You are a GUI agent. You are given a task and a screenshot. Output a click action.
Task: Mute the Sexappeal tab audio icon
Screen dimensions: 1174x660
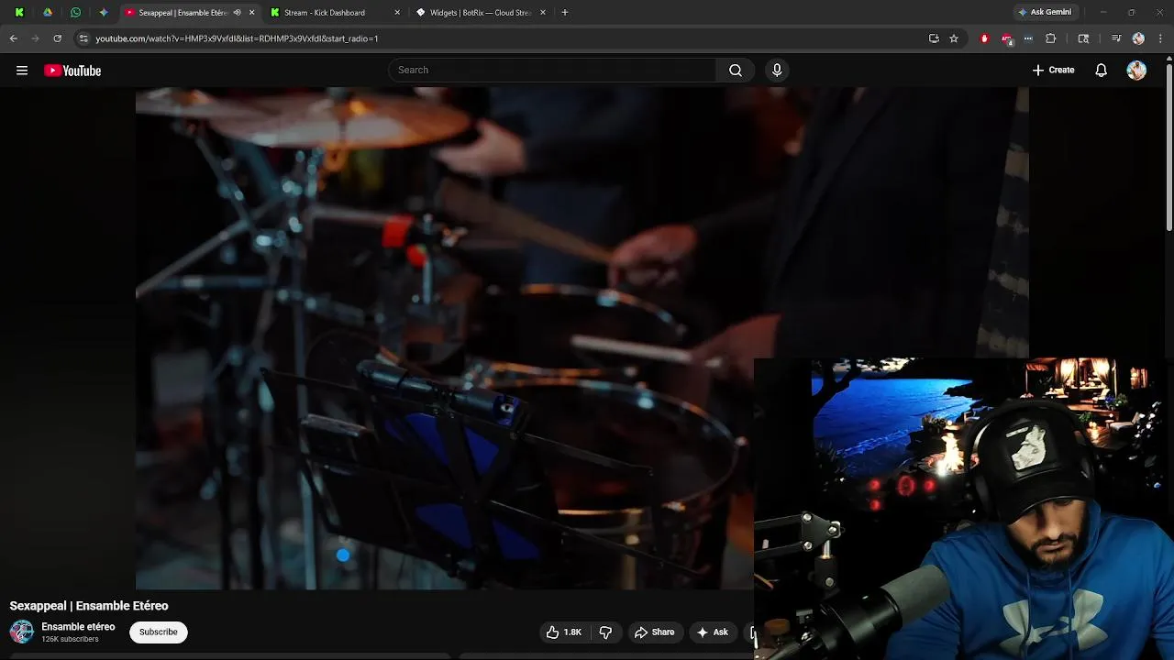tap(238, 13)
